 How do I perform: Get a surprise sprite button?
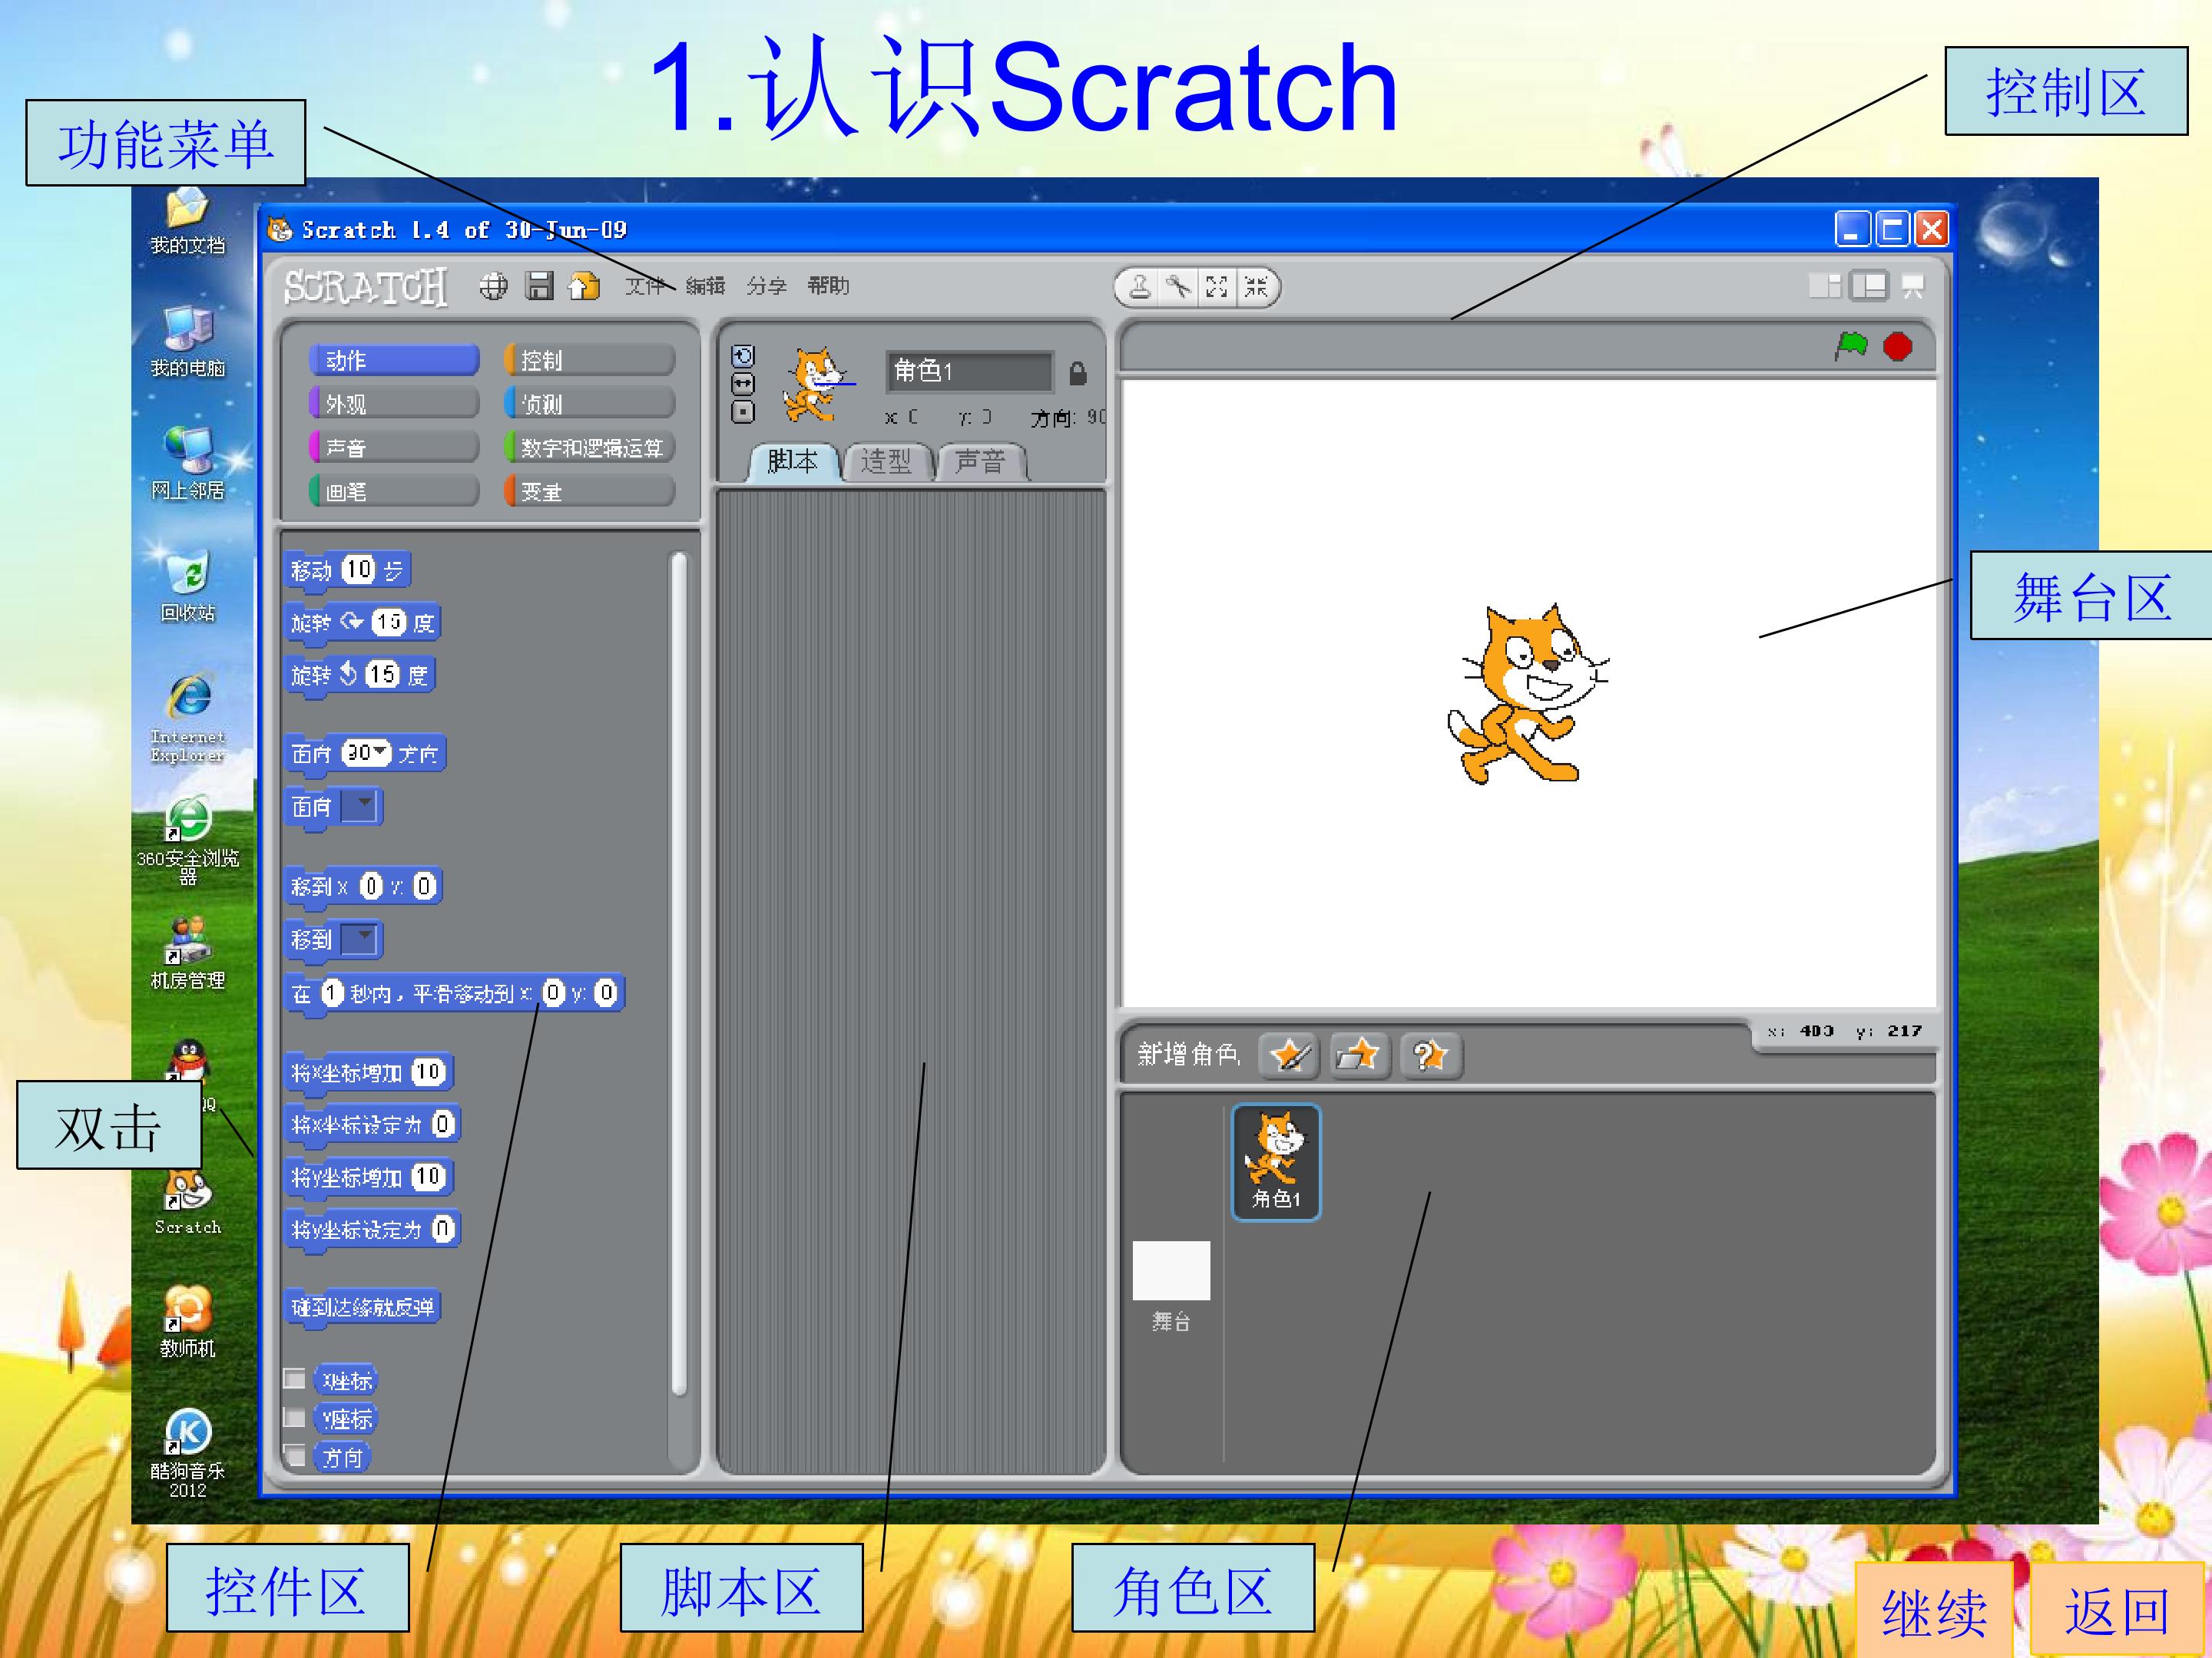(1430, 1055)
